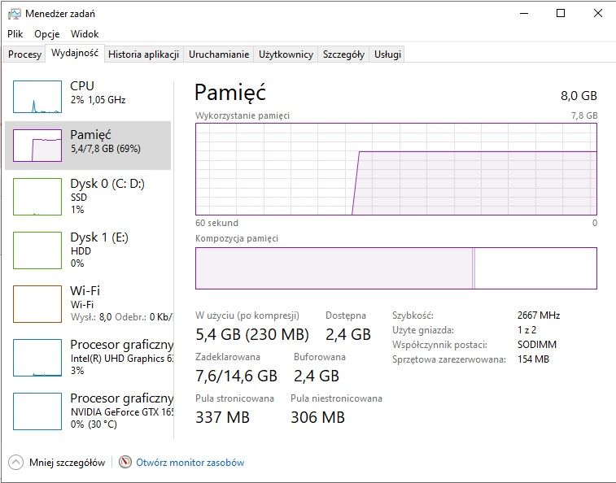Switch to the Historia aplikacji tab

[143, 54]
